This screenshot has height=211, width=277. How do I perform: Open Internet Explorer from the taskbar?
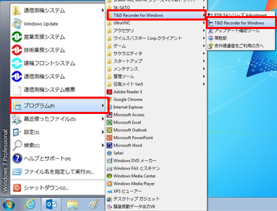click(30, 205)
